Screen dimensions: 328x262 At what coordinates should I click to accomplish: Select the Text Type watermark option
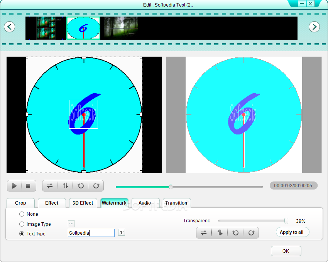tap(22, 233)
